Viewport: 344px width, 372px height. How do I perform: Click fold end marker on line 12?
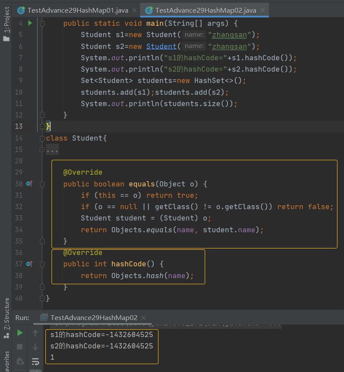click(x=42, y=115)
